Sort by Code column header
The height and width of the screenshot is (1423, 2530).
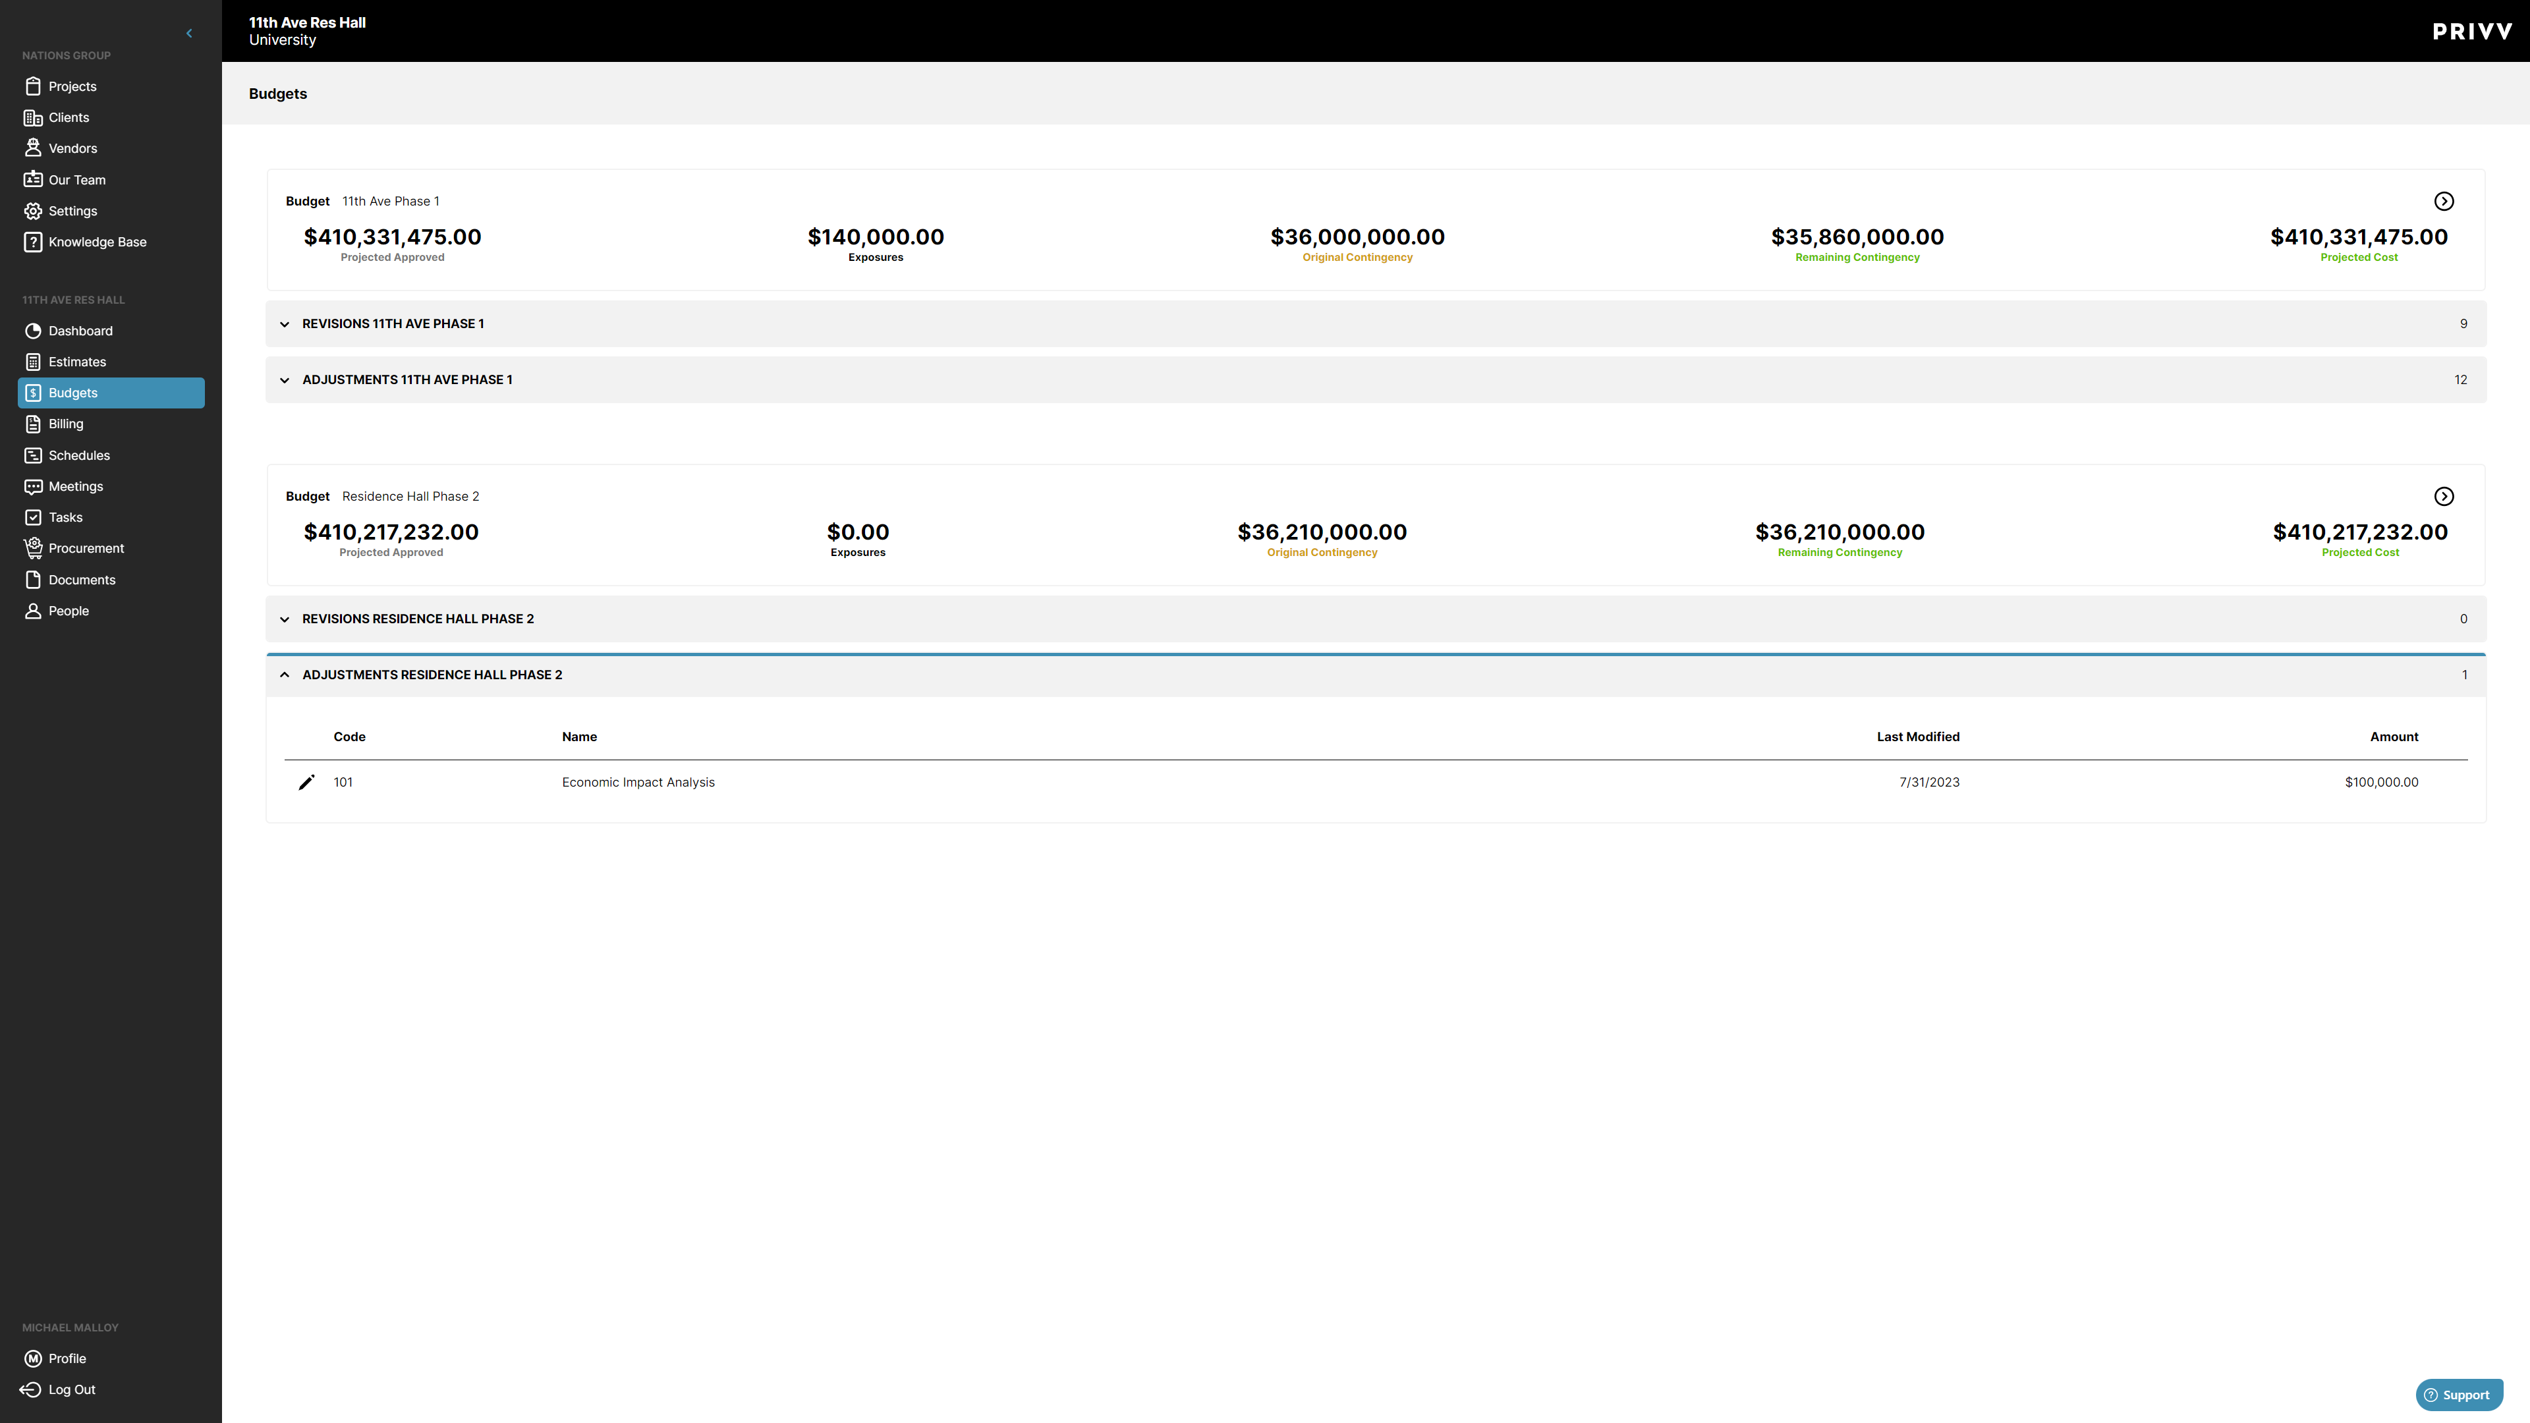(350, 738)
